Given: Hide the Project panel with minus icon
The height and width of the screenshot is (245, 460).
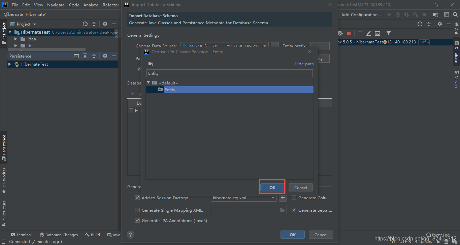Looking at the screenshot, I should coord(114,24).
